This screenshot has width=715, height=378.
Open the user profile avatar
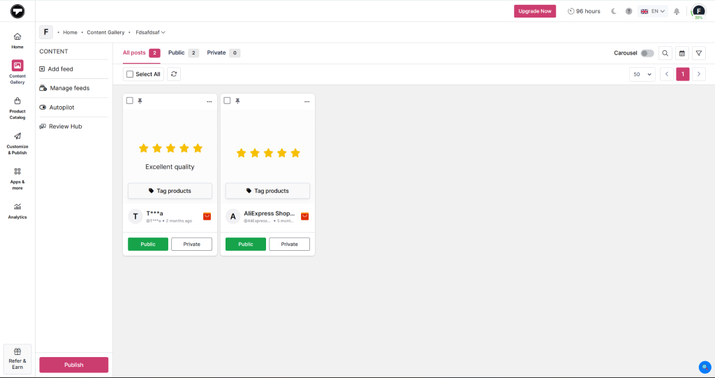coord(698,11)
